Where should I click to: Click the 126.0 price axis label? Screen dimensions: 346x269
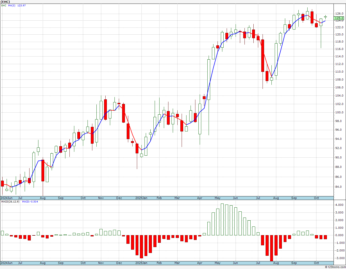pos(339,14)
